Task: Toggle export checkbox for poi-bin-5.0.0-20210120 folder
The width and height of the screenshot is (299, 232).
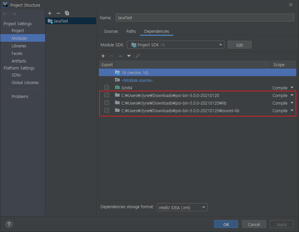Action: (107, 95)
